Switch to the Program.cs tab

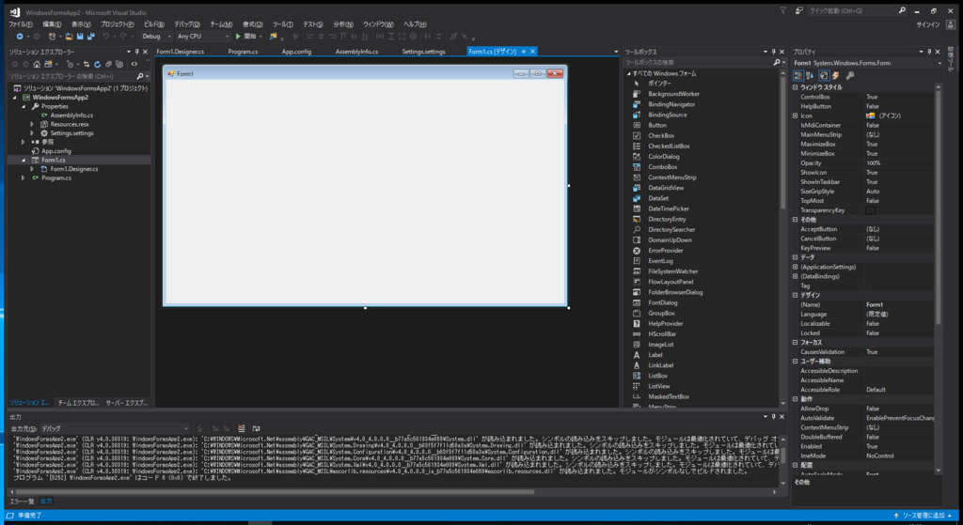pos(244,52)
